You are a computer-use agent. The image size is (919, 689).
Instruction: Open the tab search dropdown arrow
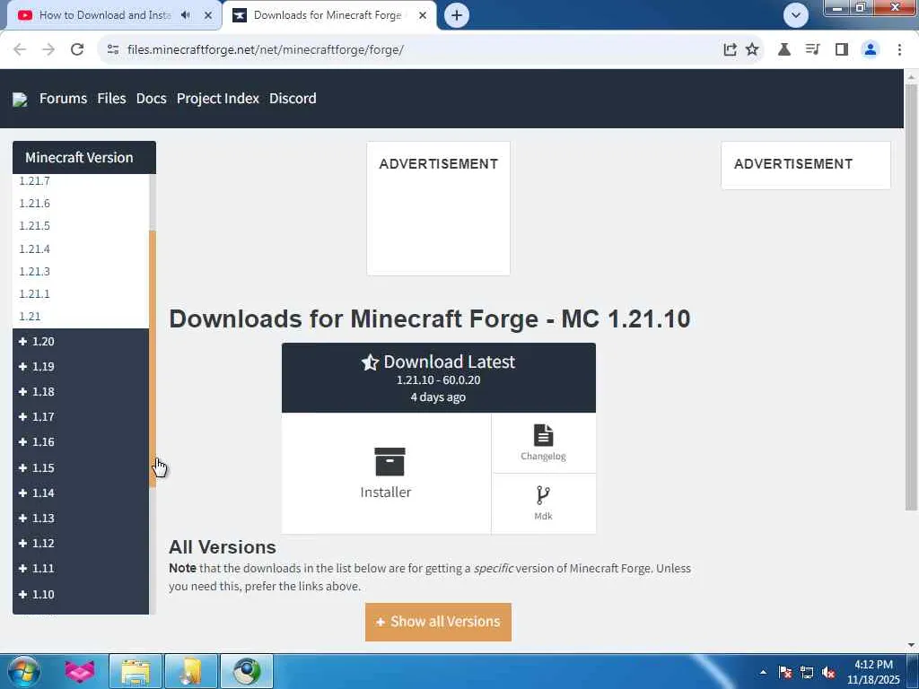(x=795, y=15)
